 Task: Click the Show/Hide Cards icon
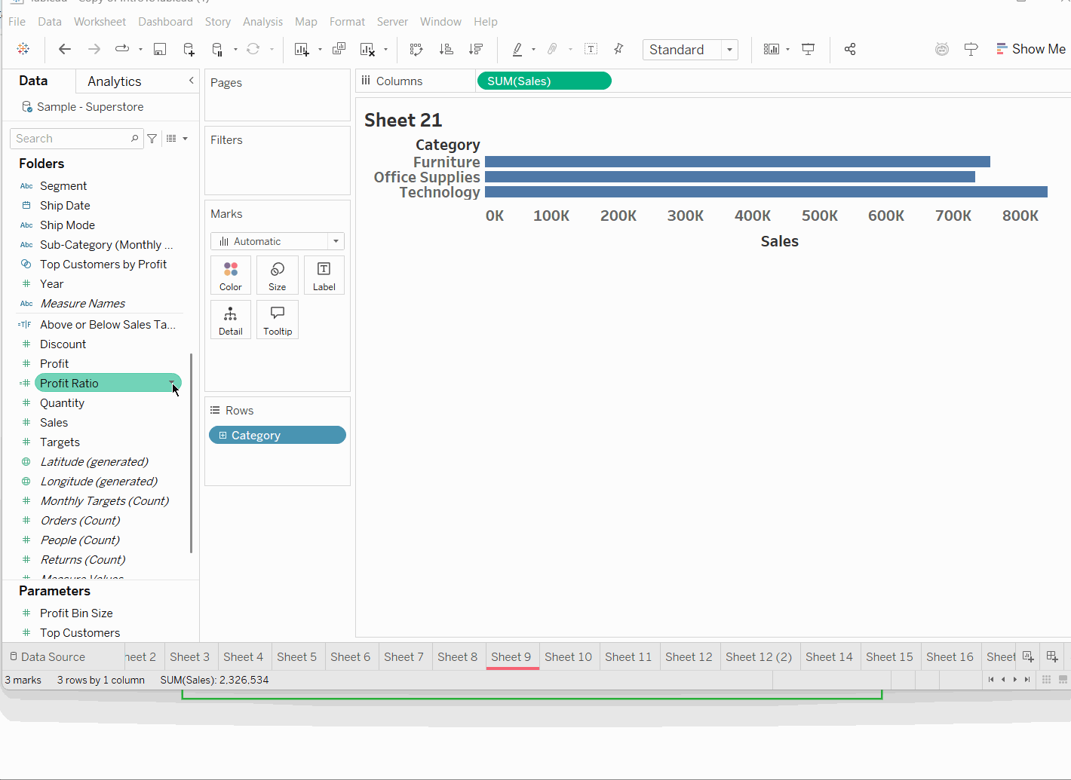coord(771,49)
